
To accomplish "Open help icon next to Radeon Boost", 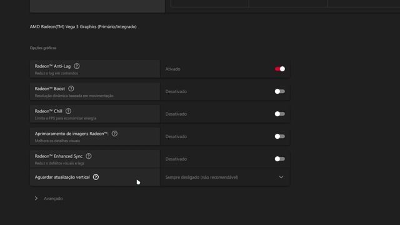I will [71, 89].
